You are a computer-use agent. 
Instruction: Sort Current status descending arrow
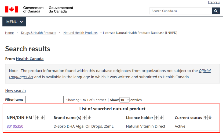[x=210, y=118]
